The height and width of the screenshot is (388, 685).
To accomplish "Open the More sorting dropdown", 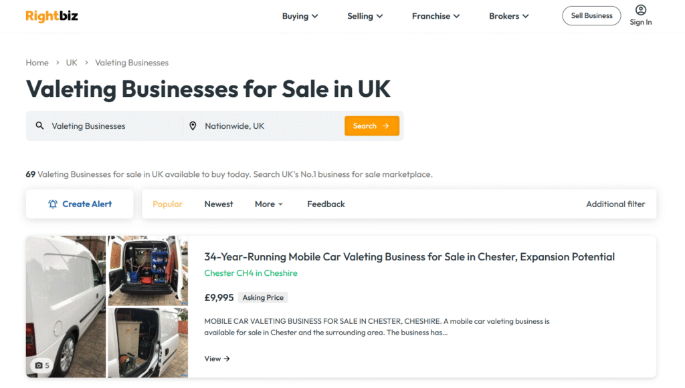I will pyautogui.click(x=268, y=204).
